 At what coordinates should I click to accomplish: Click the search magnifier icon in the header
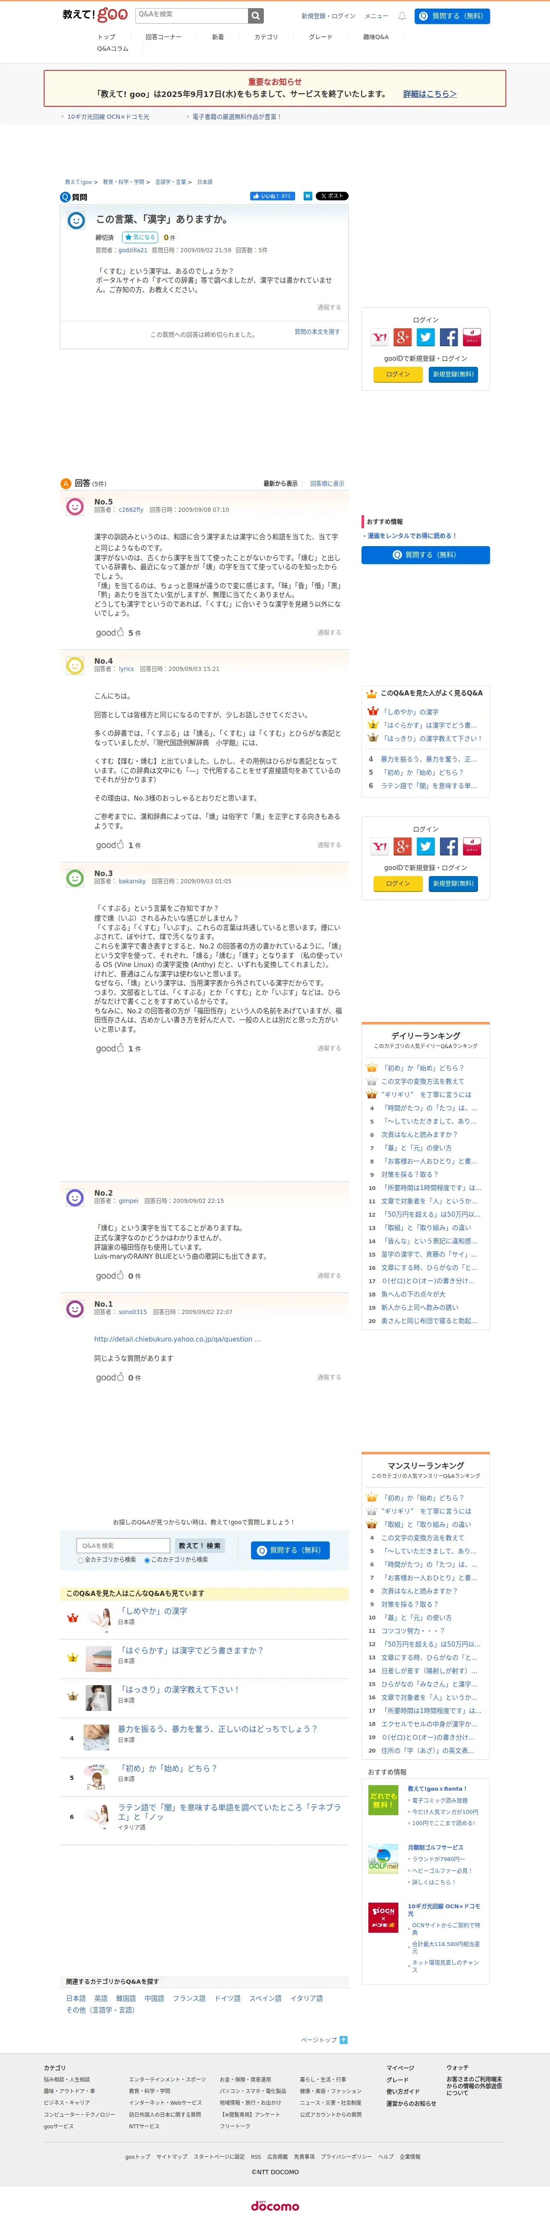point(256,15)
